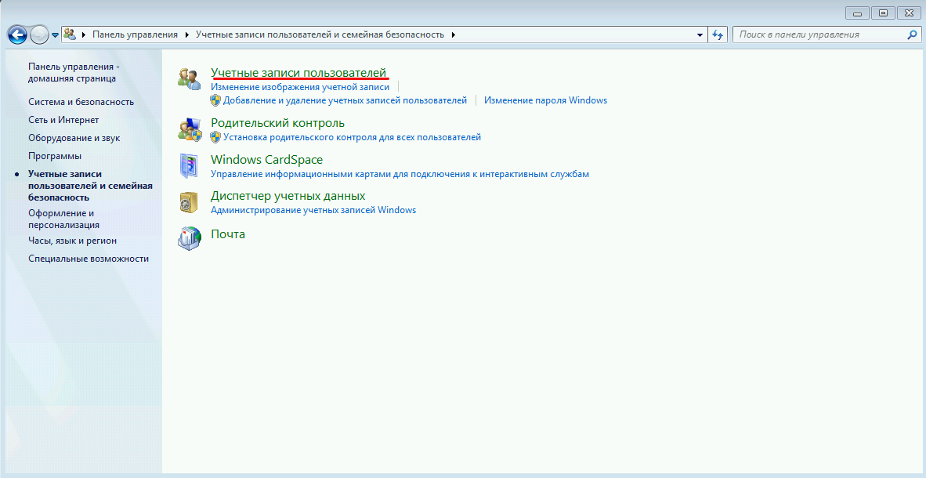Click the Mail (Почта) icon
Screen dimensions: 926x478
point(189,237)
